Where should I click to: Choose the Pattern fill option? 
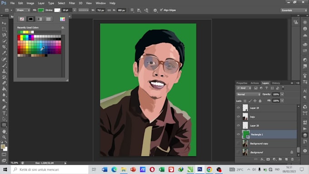click(x=49, y=19)
